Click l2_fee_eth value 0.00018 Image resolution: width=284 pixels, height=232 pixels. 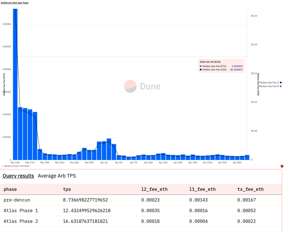coord(150,221)
